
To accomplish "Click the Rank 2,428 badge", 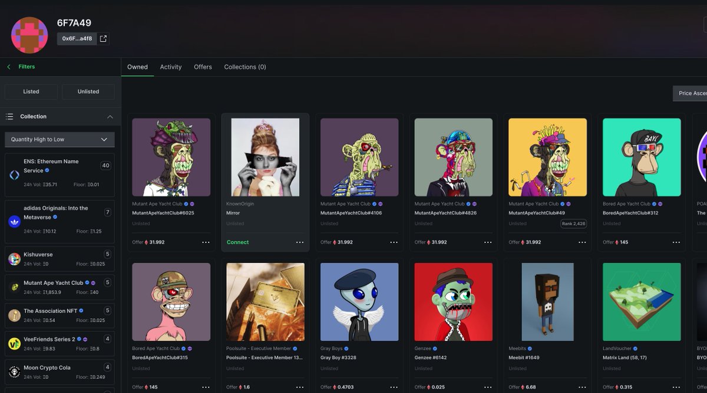I will pos(573,224).
